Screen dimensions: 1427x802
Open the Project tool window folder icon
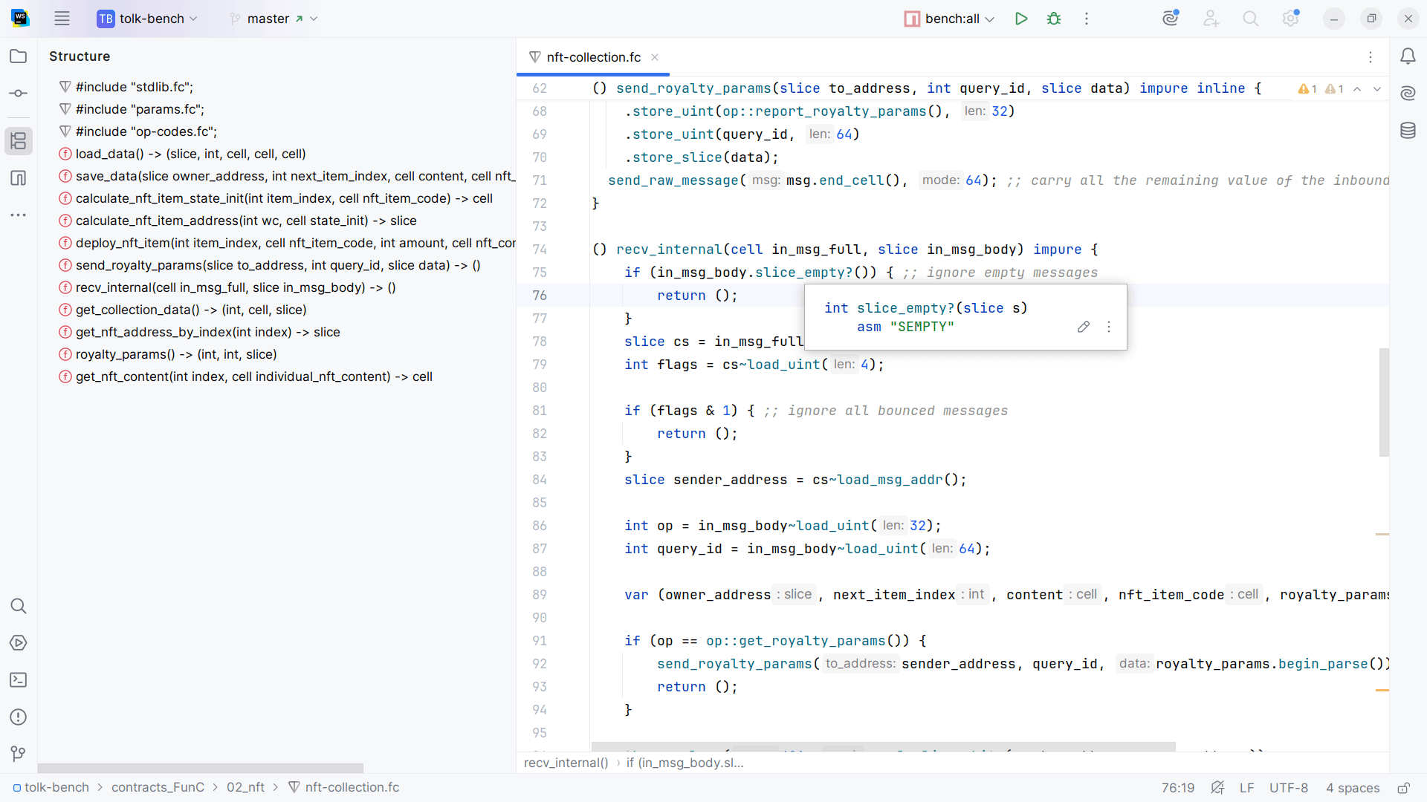[19, 56]
